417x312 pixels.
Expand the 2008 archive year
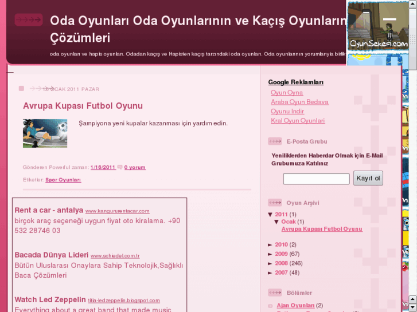(x=270, y=263)
